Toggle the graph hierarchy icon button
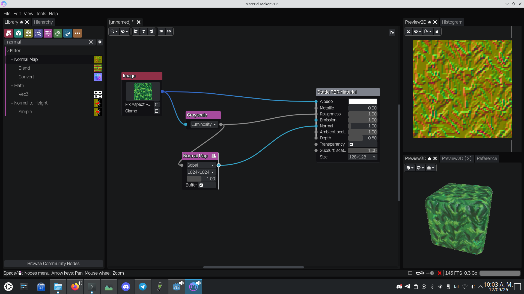Image resolution: width=524 pixels, height=294 pixels. tap(392, 33)
